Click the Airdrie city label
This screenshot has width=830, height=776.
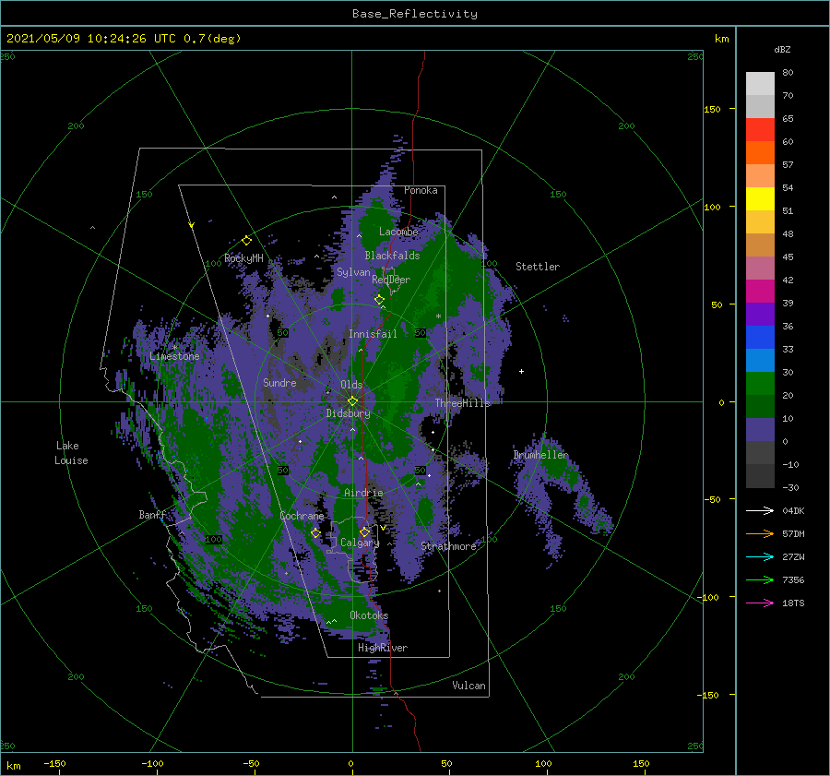(363, 493)
